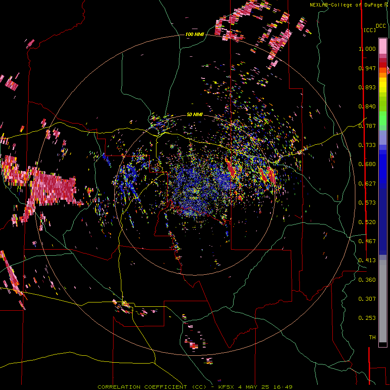The height and width of the screenshot is (390, 390).
Task: Select the 0.787 scale value
Action: (367, 126)
